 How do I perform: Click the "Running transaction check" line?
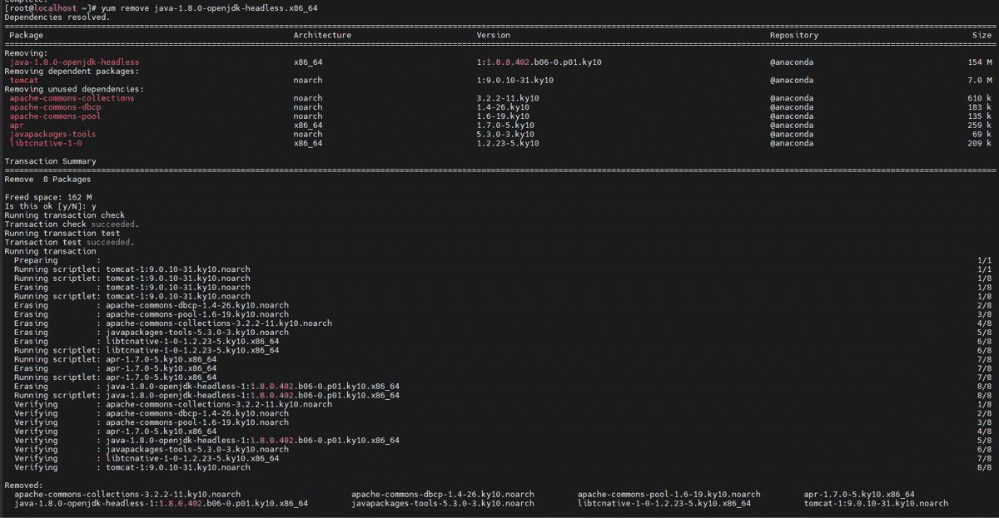click(64, 215)
